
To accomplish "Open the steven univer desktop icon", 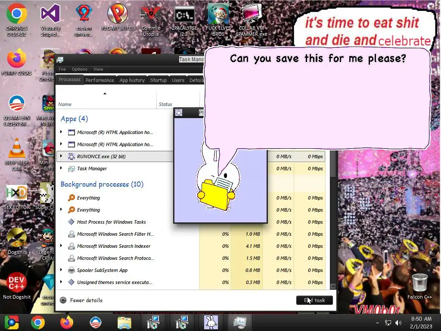I will pyautogui.click(x=84, y=20).
